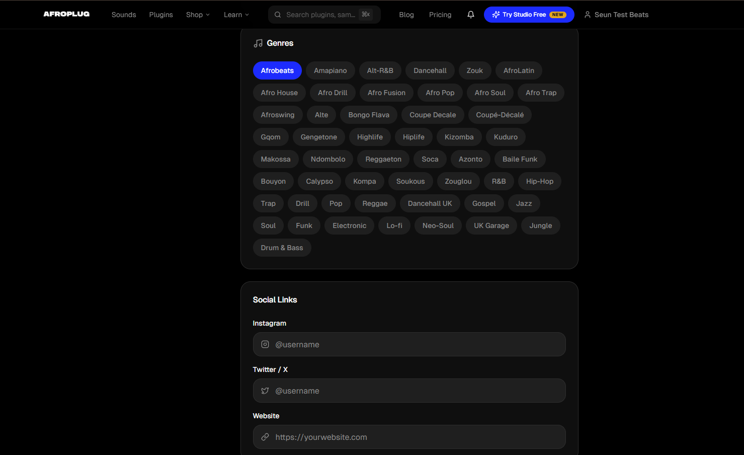Open the Plugins nav item
This screenshot has width=744, height=455.
pyautogui.click(x=161, y=15)
